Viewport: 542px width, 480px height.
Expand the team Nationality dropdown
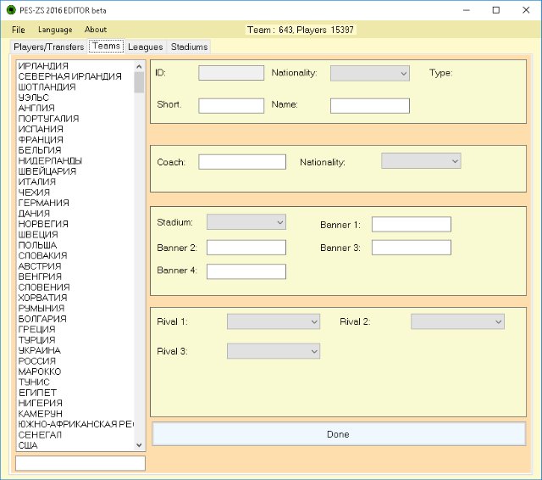[370, 74]
